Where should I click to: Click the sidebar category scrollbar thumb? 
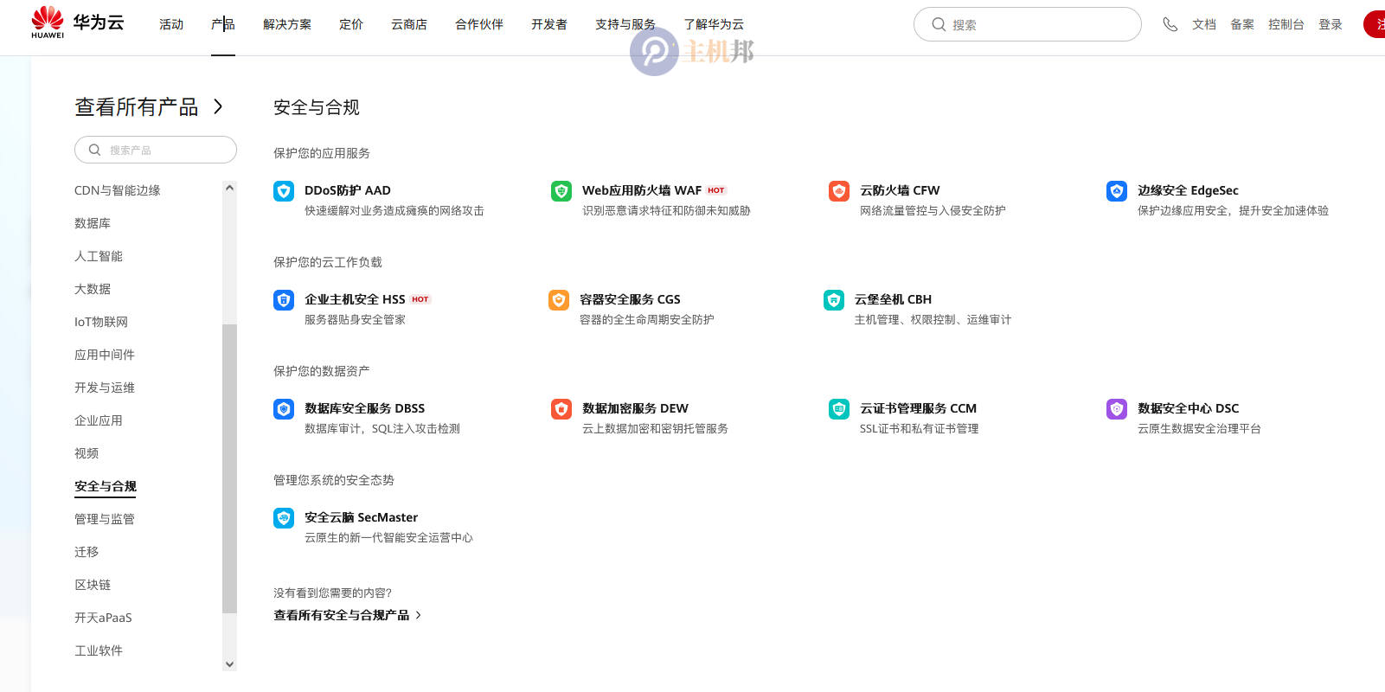point(229,468)
